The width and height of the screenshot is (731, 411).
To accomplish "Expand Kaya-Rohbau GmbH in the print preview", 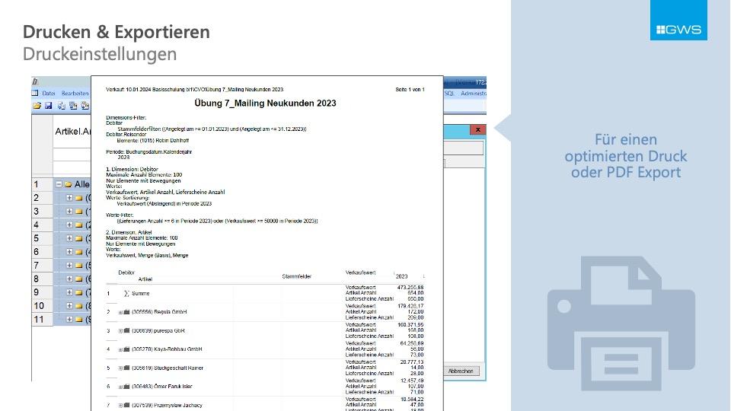I will coord(120,349).
